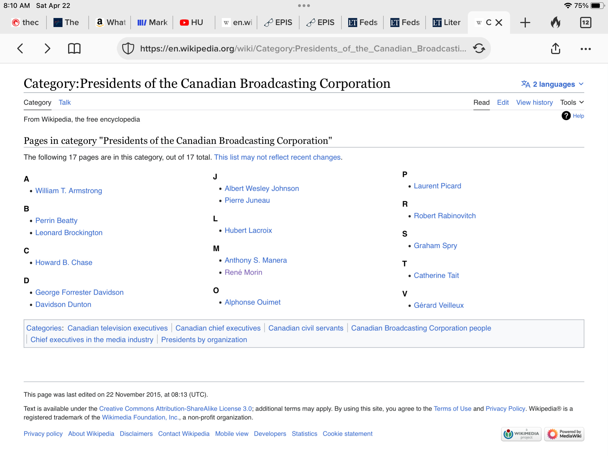
Task: Open the Howard B. Chase article
Action: point(64,263)
